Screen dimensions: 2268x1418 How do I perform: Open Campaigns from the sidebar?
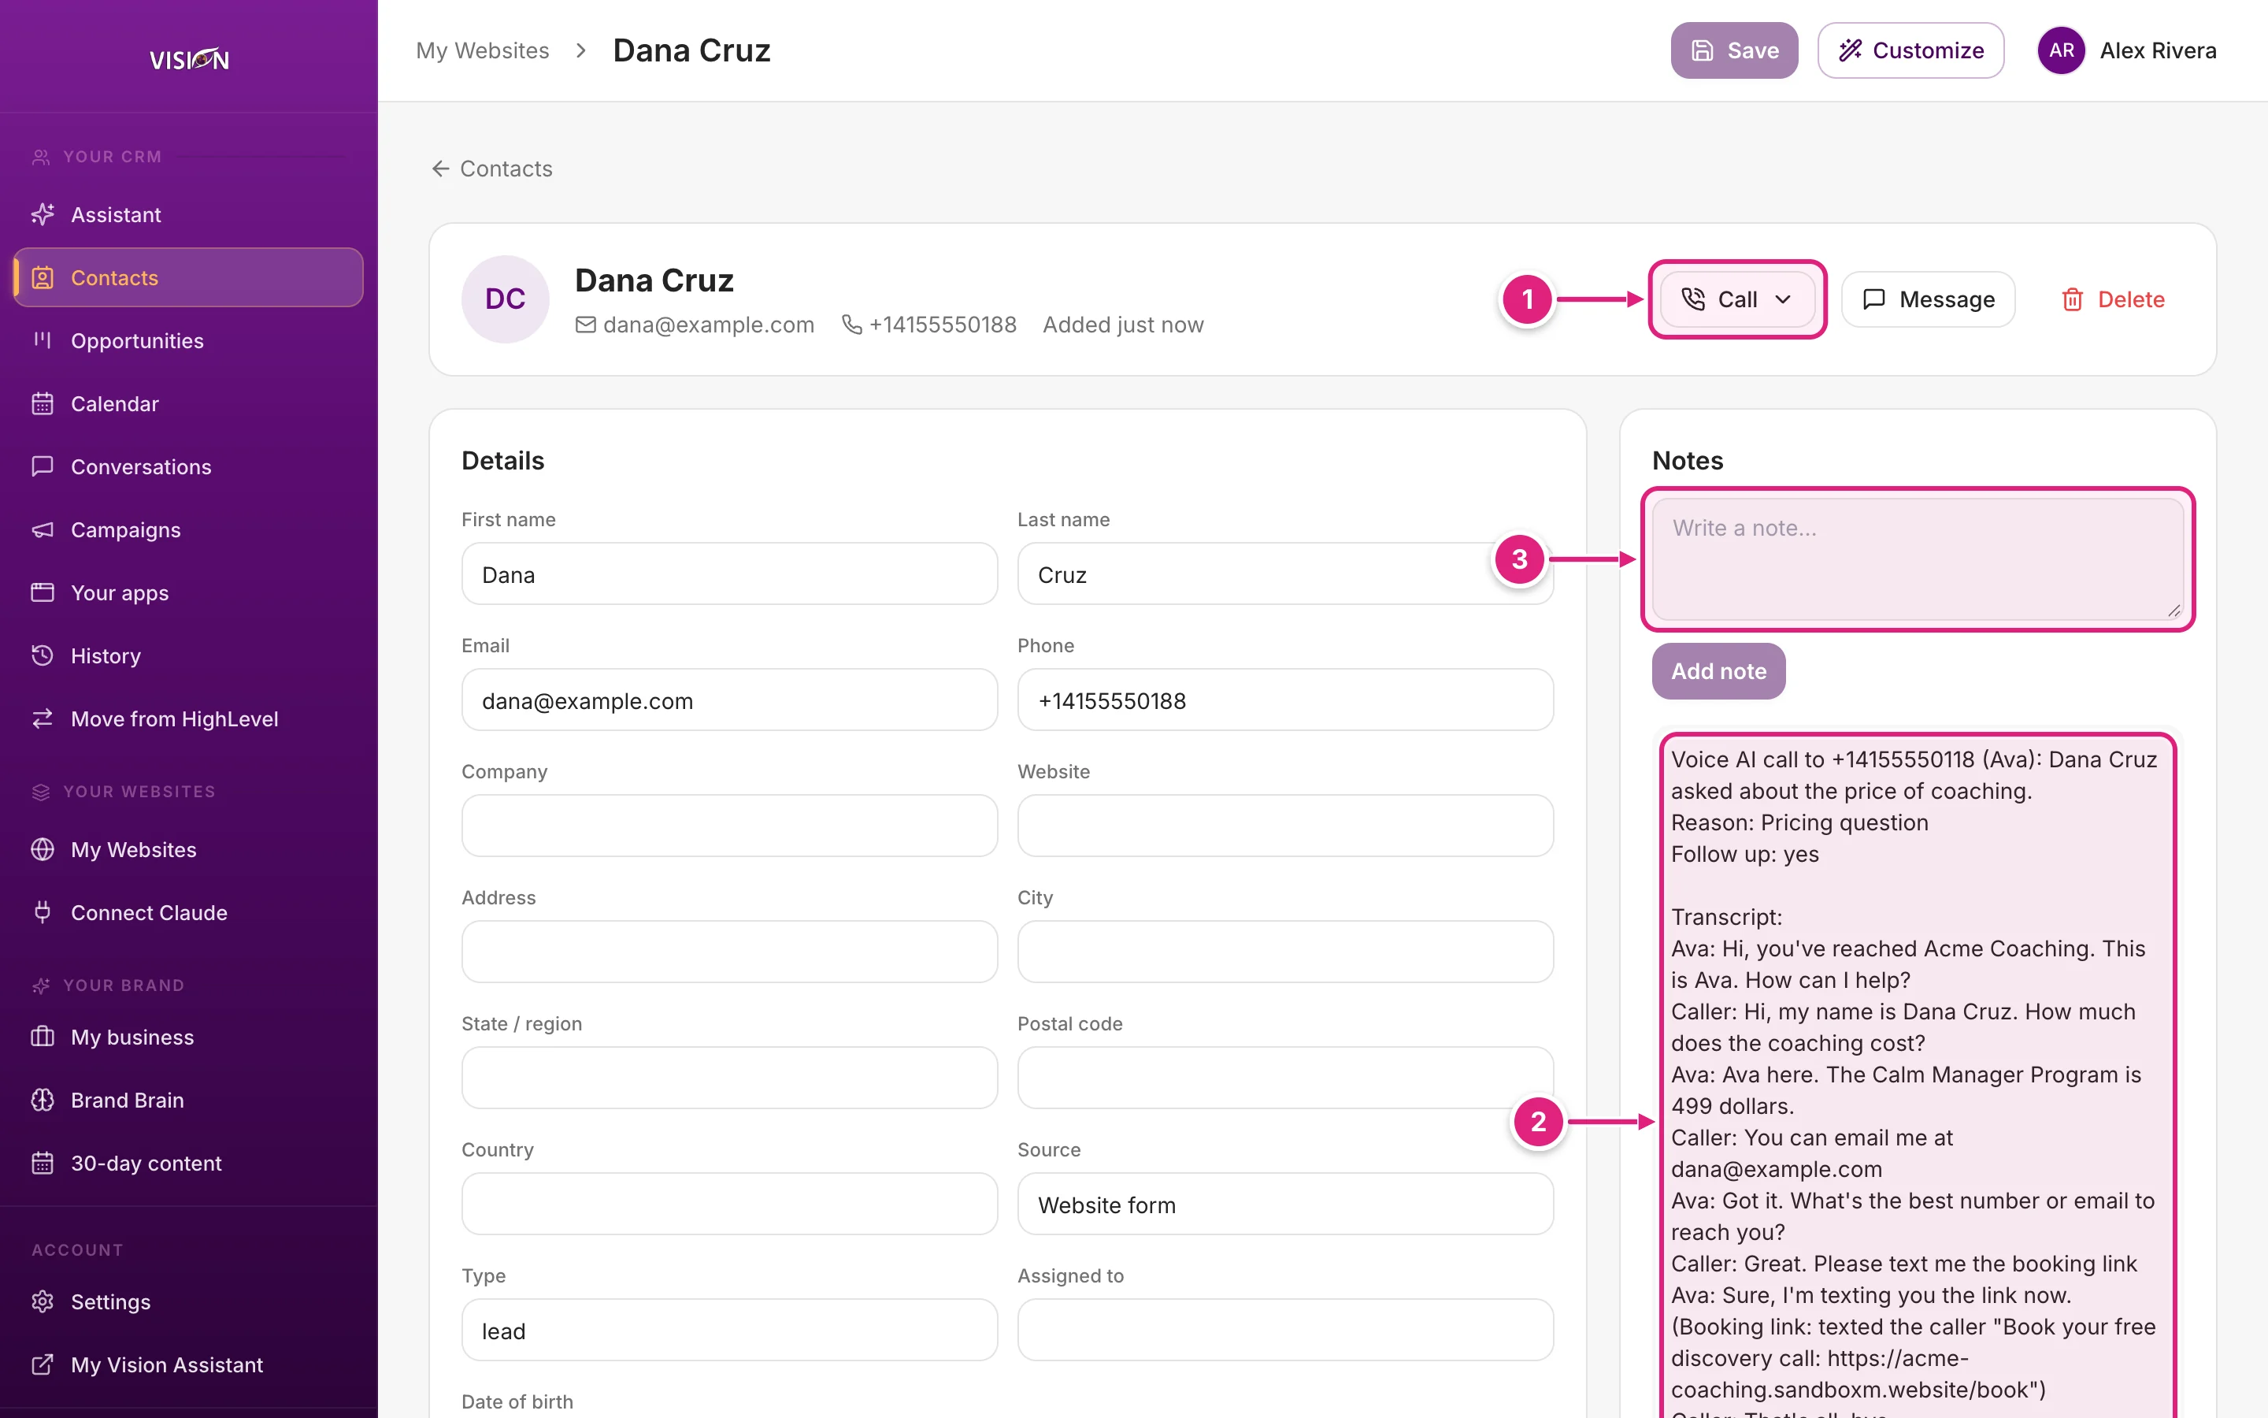click(188, 530)
